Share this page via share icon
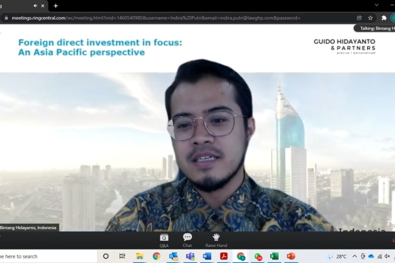395x263 pixels. pos(359,18)
